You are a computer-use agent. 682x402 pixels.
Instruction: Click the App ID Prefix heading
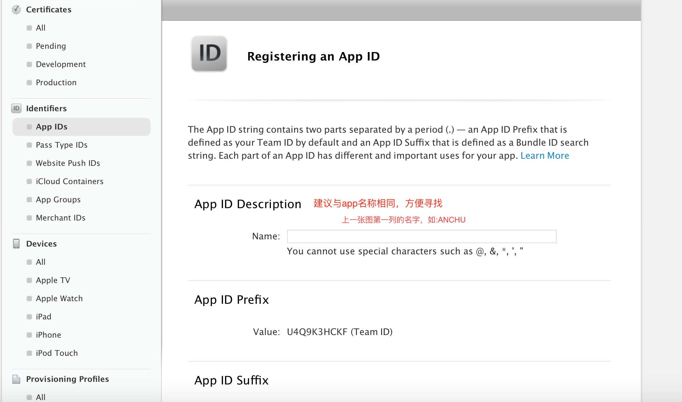point(231,300)
